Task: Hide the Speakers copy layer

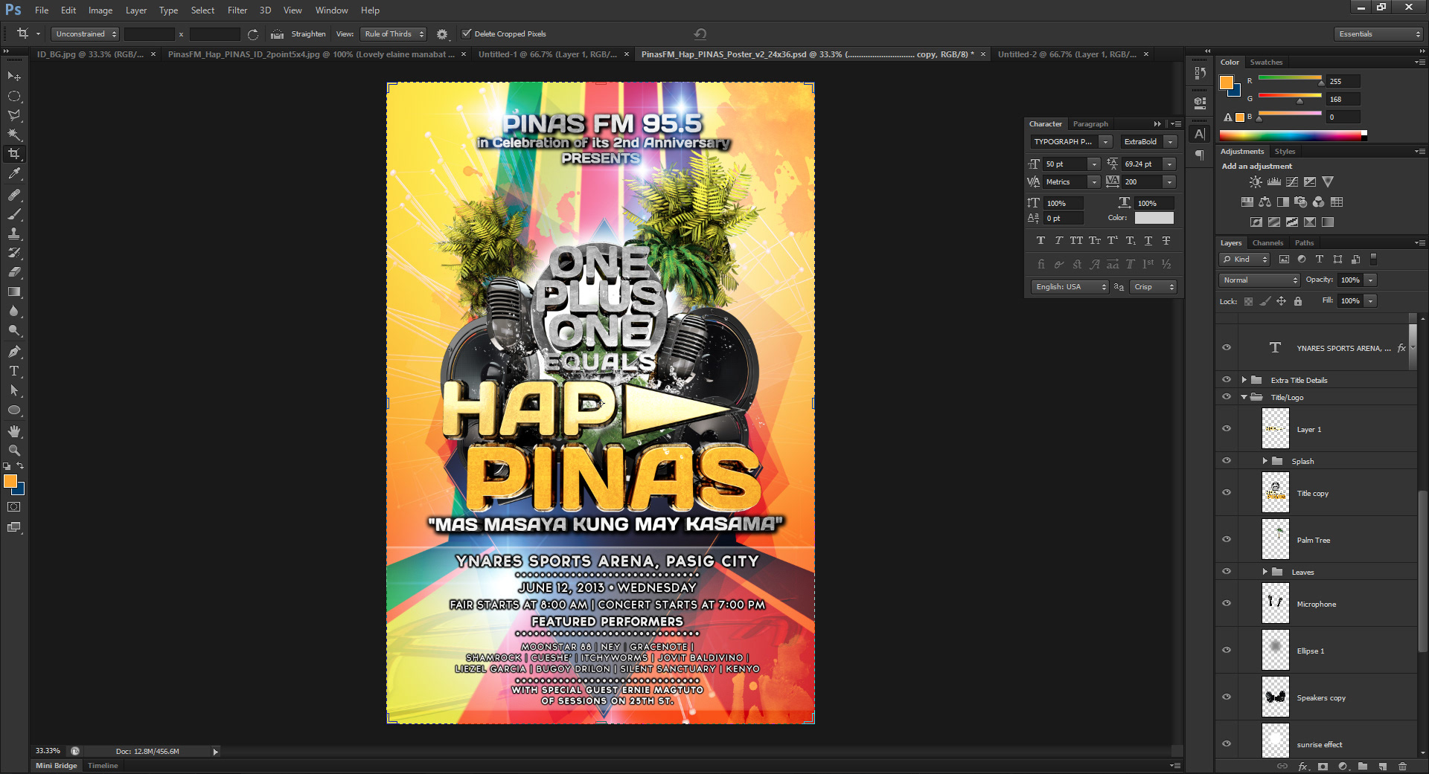Action: [1227, 697]
